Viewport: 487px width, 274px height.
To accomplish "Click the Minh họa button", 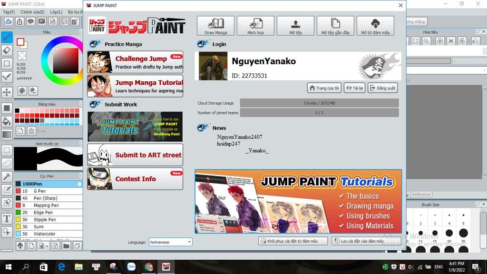I will 255,26.
